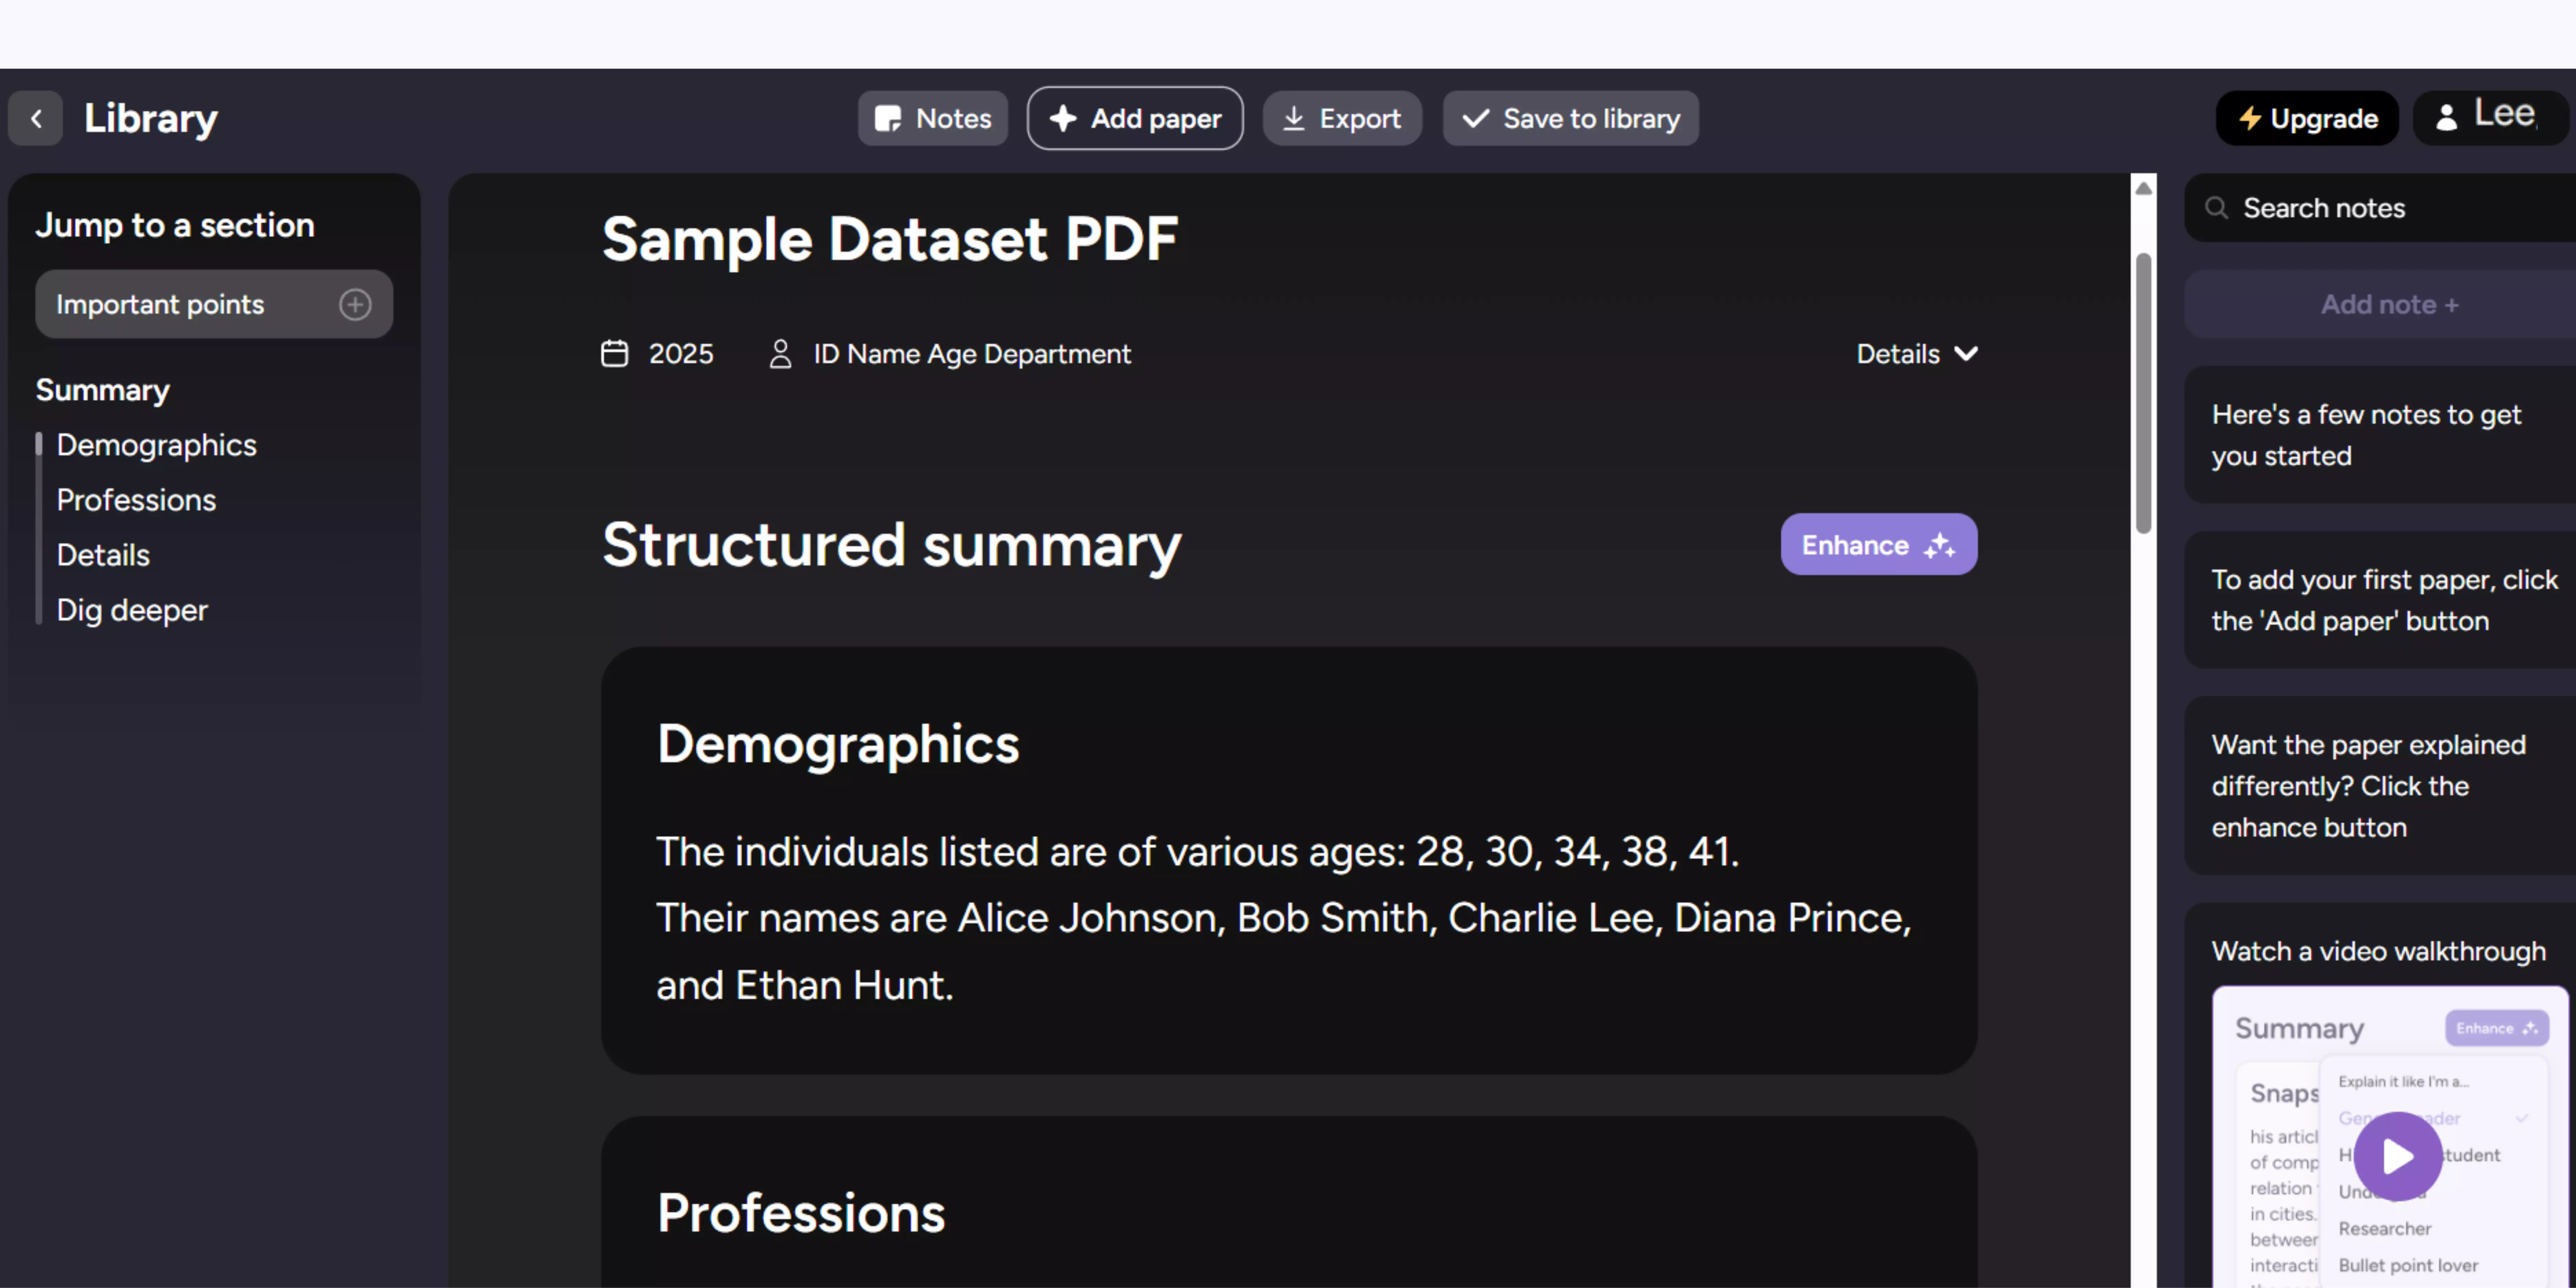The width and height of the screenshot is (2576, 1288).
Task: Click plus icon on Important points
Action: coord(355,304)
